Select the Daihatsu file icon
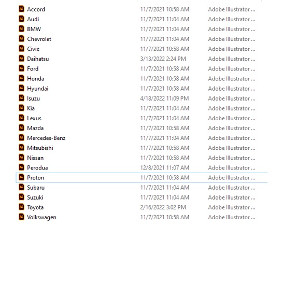297x297 pixels. tap(21, 59)
